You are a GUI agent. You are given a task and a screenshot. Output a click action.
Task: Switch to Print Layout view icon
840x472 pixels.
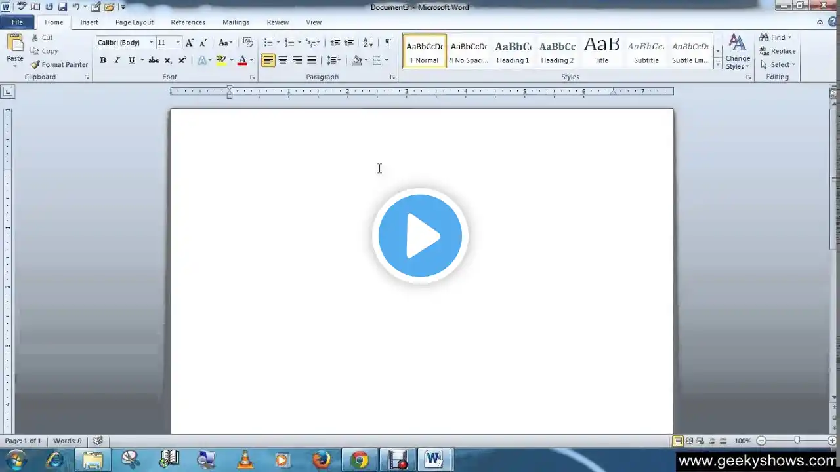coord(678,441)
